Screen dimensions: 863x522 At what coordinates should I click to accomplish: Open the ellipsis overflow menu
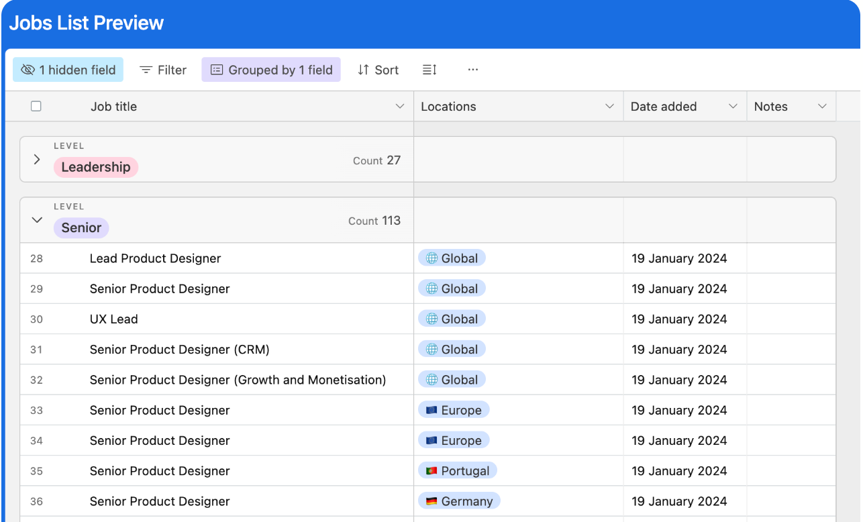pos(472,70)
